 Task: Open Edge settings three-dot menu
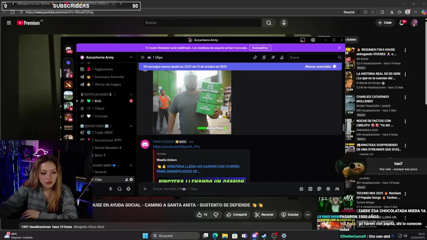(416, 12)
